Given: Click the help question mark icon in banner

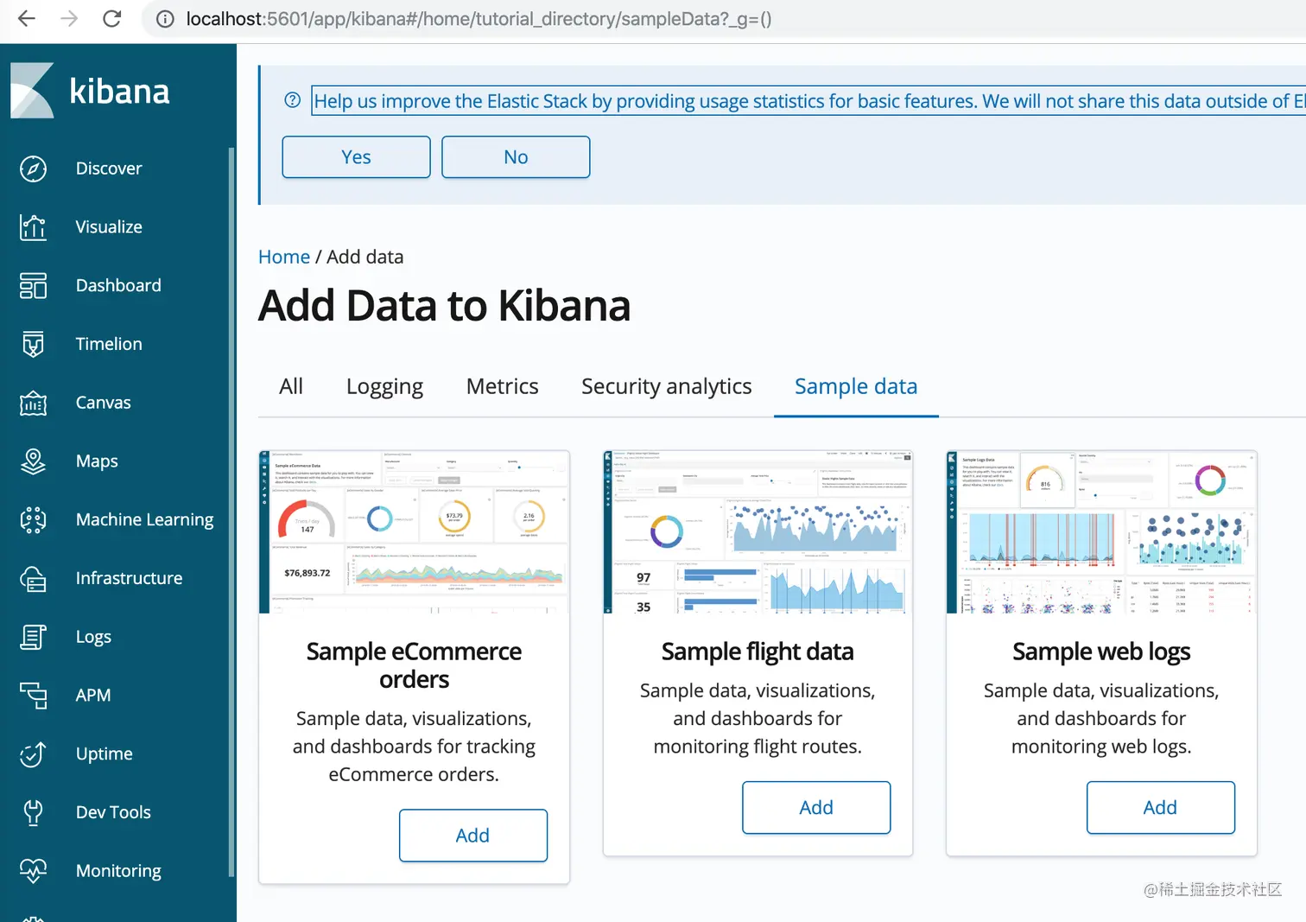Looking at the screenshot, I should coord(293,100).
